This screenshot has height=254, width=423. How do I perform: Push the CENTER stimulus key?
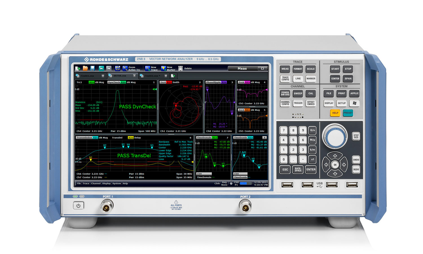[x=335, y=79]
